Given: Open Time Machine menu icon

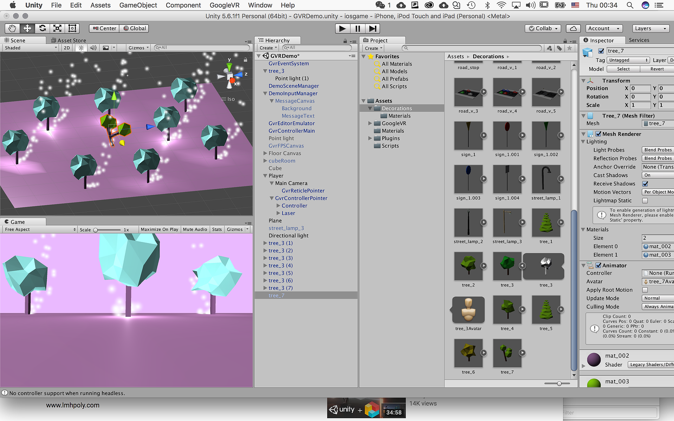Looking at the screenshot, I should click(x=471, y=5).
